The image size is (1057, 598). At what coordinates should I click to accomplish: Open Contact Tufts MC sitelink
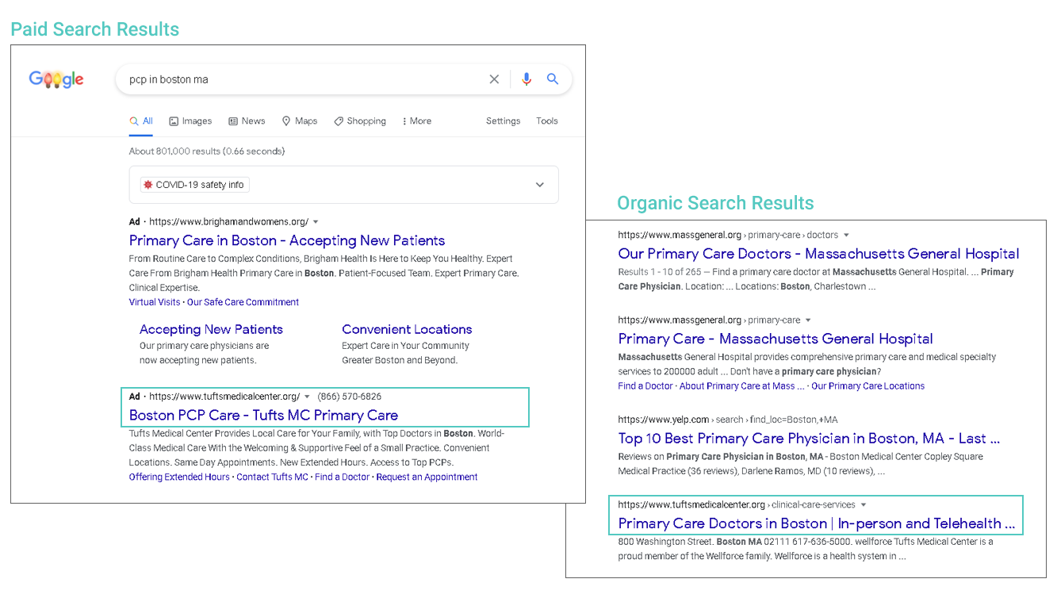pyautogui.click(x=272, y=477)
